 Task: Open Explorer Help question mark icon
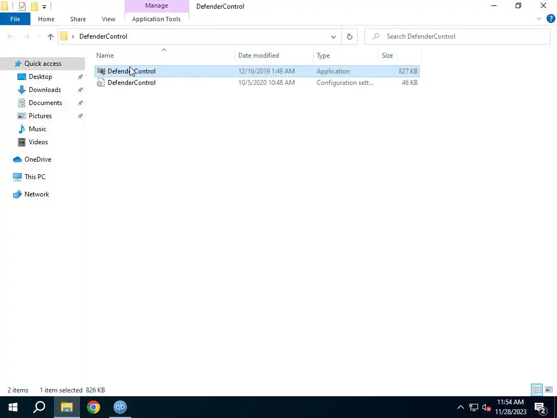point(550,19)
